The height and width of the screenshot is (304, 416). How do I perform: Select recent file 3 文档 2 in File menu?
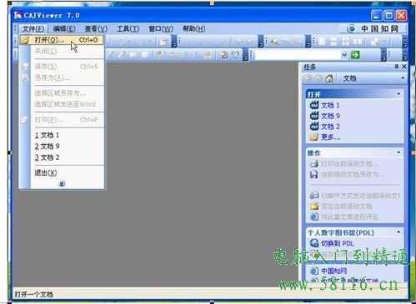point(47,157)
